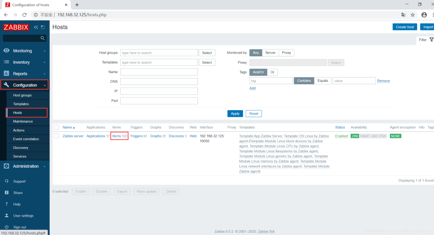This screenshot has height=235, width=434.
Task: Click the ZBX availability badge
Action: point(355,136)
